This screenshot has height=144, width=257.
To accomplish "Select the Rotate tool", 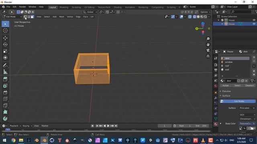I will [5, 44].
